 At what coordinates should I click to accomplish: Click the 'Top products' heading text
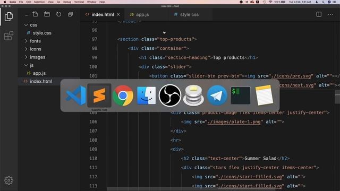coord(228,58)
